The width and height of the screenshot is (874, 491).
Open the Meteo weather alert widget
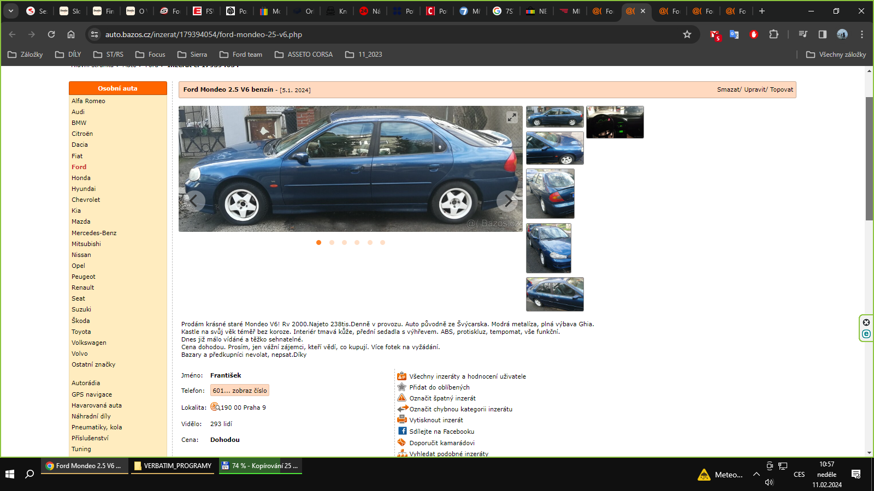(721, 475)
